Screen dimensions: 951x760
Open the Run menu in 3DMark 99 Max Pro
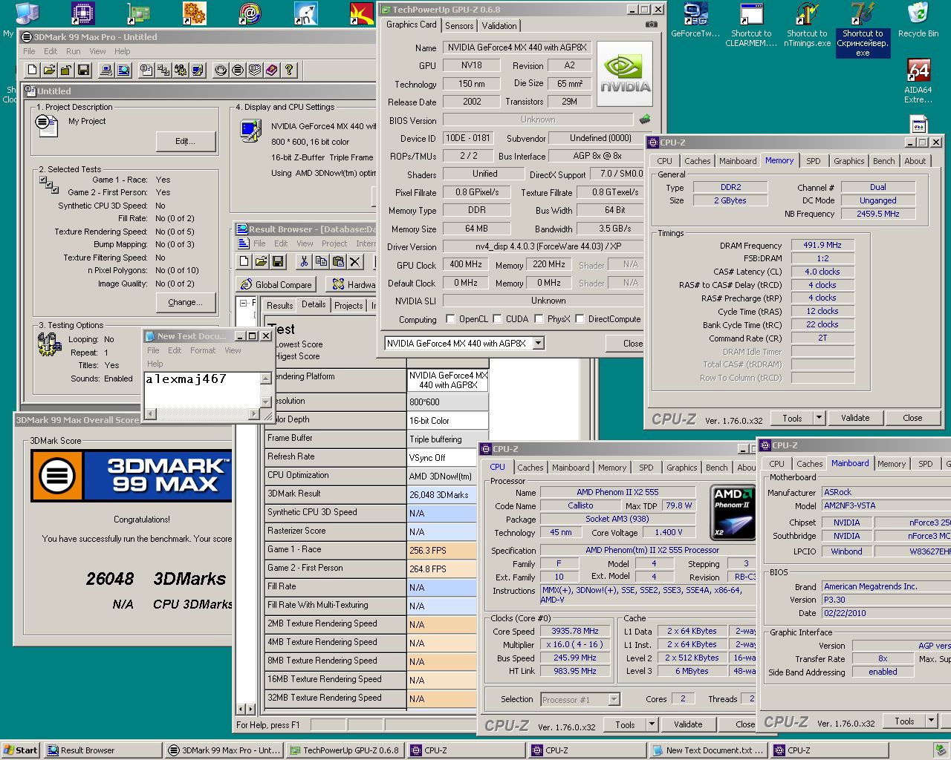tap(73, 51)
